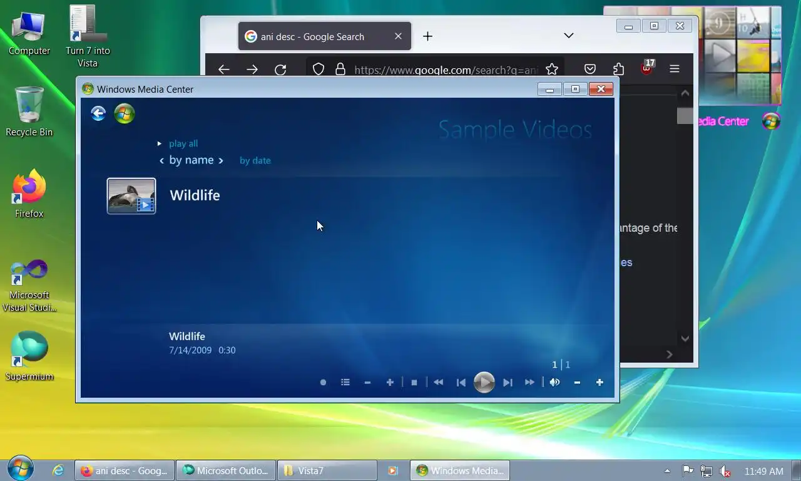This screenshot has width=801, height=481.
Task: Click Firefox horizontal scroll right arrow
Action: [x=670, y=354]
